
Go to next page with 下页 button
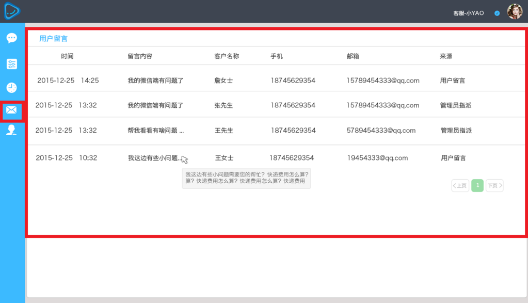[494, 186]
